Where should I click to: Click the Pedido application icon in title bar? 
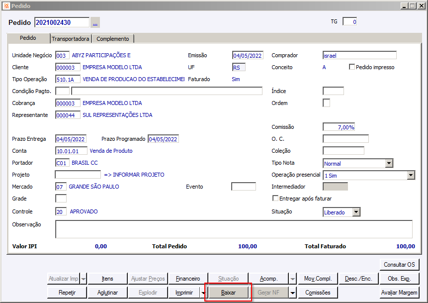click(6, 6)
